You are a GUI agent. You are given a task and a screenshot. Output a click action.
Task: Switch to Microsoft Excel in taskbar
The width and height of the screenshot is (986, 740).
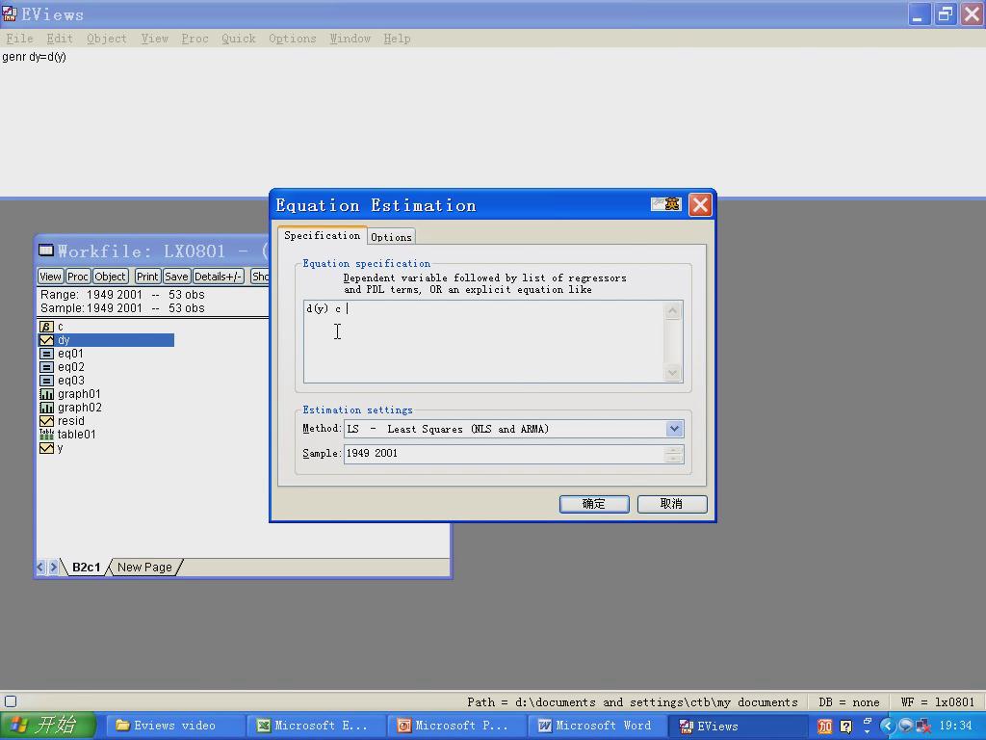pos(316,726)
